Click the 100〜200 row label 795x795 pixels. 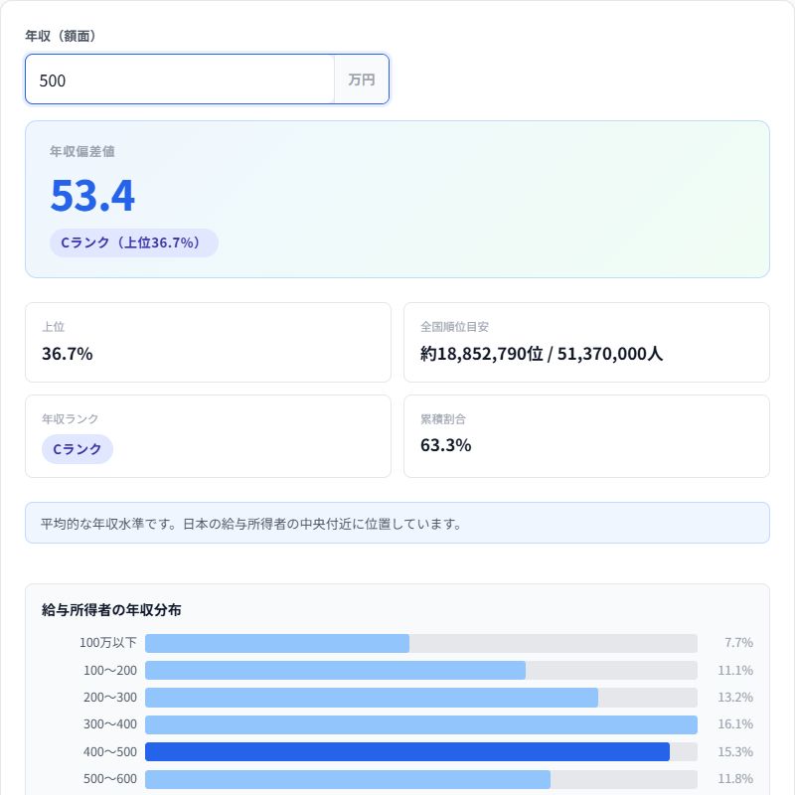click(x=110, y=670)
